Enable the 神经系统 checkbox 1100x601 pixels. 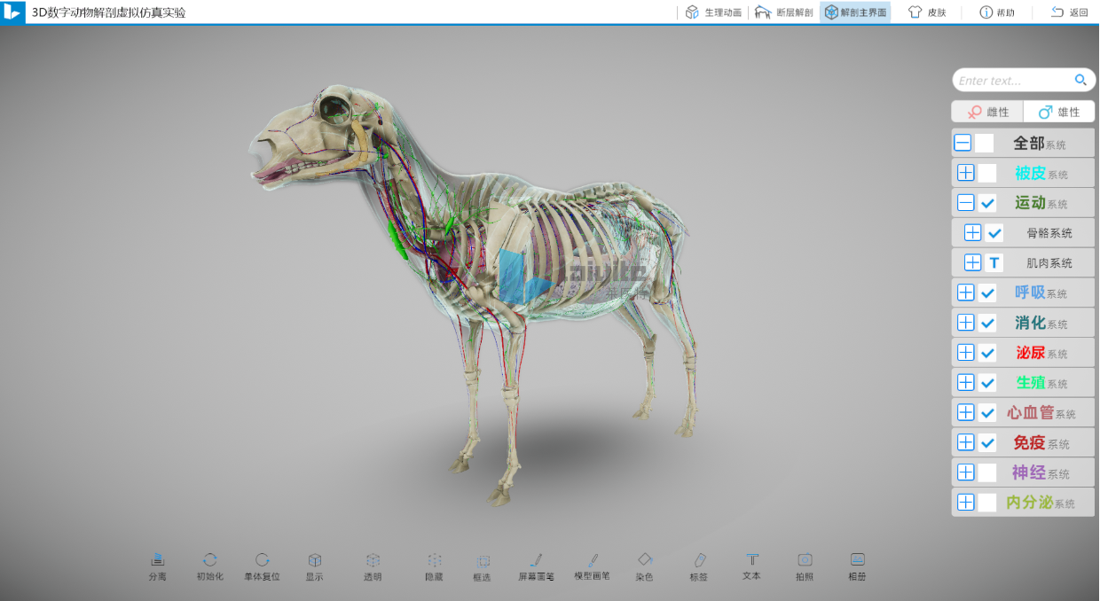(x=987, y=472)
